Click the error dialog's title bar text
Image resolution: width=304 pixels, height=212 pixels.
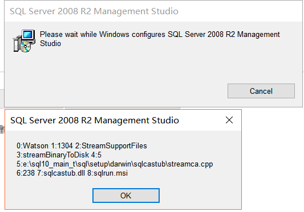[95, 120]
